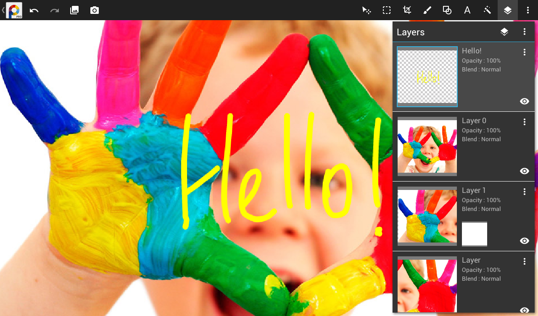Click the redo arrow icon

(54, 10)
